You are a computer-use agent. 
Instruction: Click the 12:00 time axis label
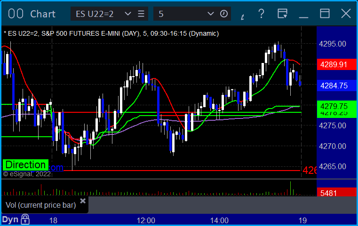pos(146,220)
